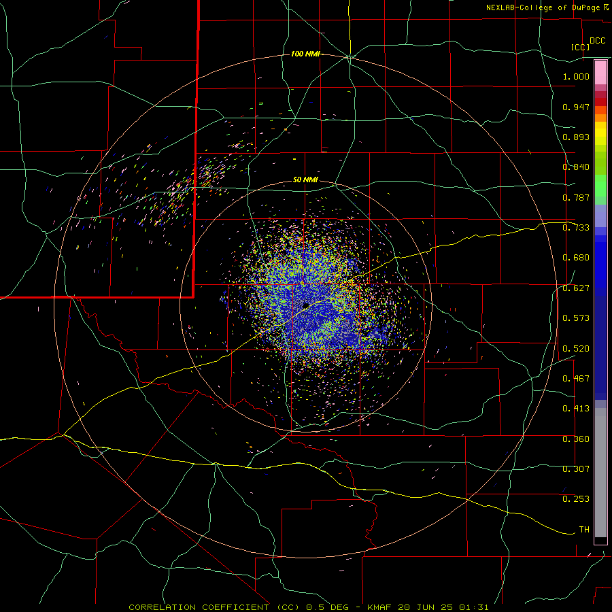The width and height of the screenshot is (612, 612).
Task: Click the 0.893 scale value
Action: click(576, 137)
